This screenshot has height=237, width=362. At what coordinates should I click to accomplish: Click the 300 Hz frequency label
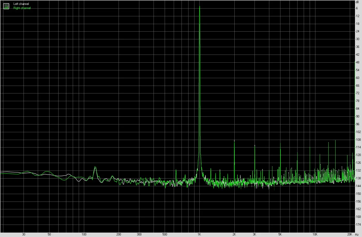tap(139, 234)
